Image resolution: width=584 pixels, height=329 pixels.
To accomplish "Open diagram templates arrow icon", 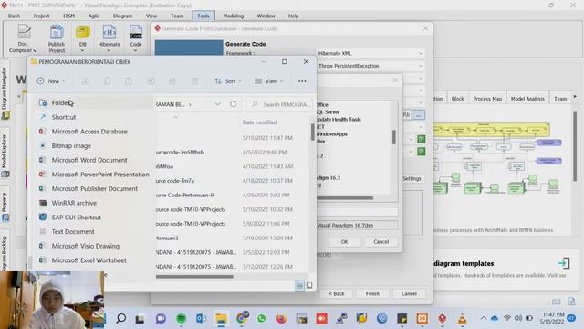I will (x=564, y=263).
